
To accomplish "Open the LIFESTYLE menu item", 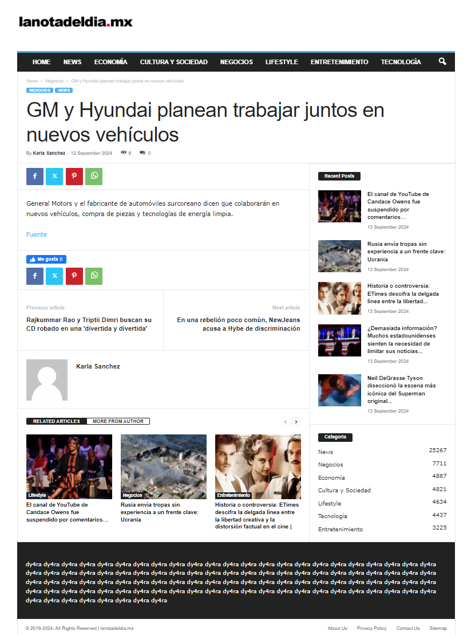I will click(x=282, y=62).
